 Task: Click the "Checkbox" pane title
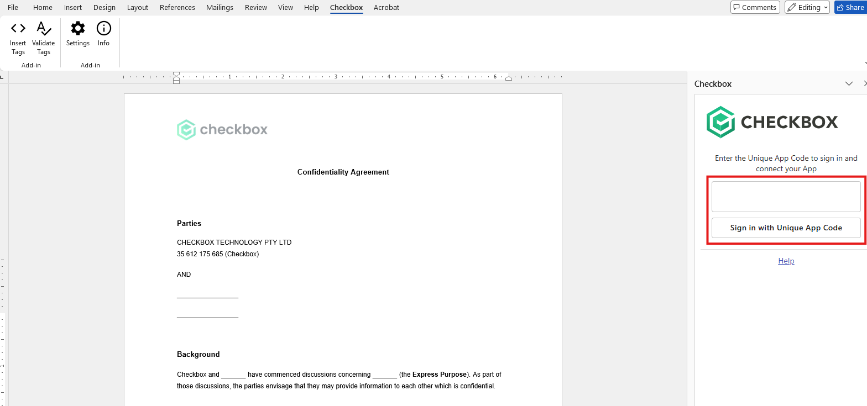pyautogui.click(x=713, y=84)
